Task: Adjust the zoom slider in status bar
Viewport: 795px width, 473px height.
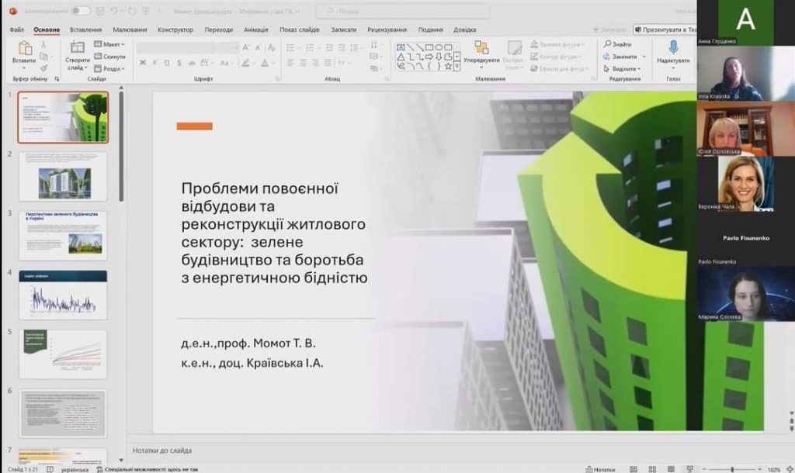Action: tap(732, 468)
